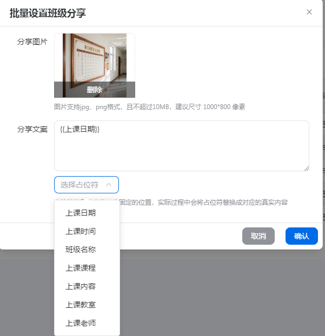
Task: Click the image format hint text
Action: point(149,107)
